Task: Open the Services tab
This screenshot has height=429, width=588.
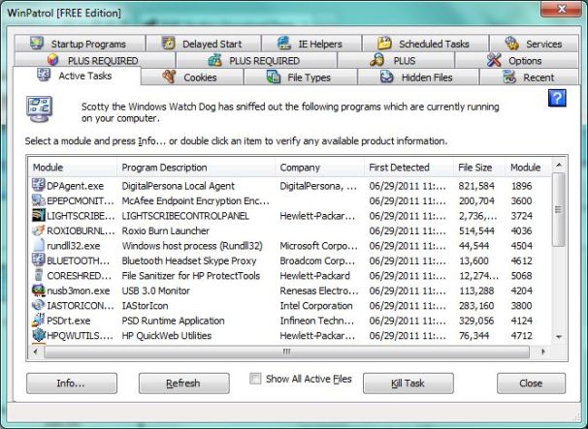Action: pos(534,44)
